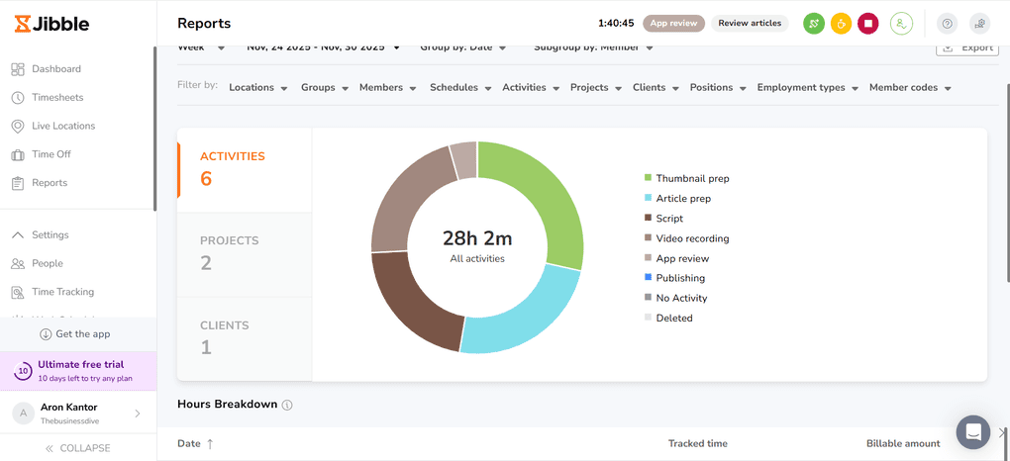This screenshot has height=461, width=1010.
Task: Open the Timesheets page
Action: click(57, 98)
